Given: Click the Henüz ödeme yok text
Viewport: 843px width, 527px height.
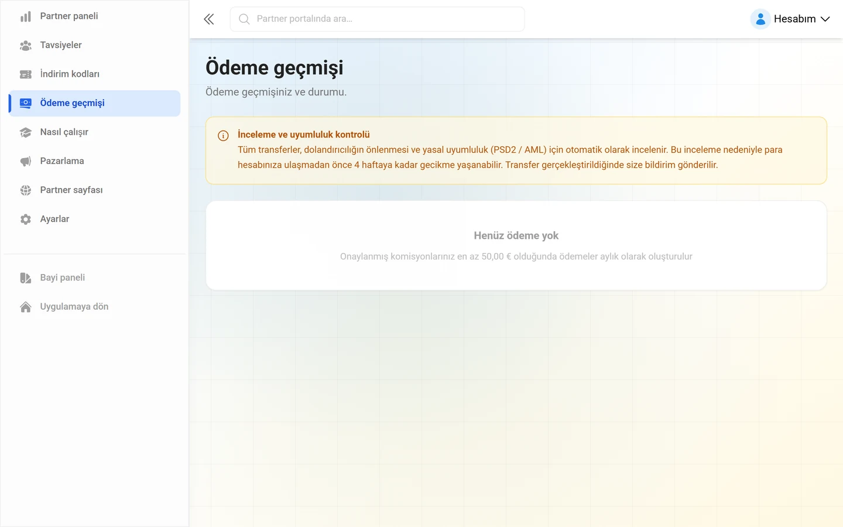Looking at the screenshot, I should 516,235.
